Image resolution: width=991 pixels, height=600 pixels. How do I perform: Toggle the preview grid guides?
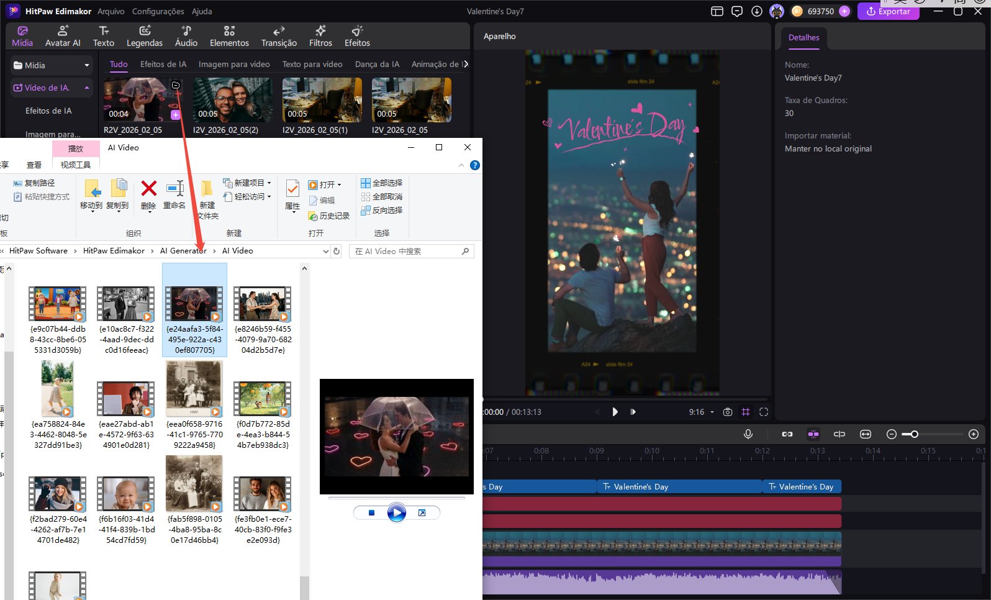click(746, 412)
